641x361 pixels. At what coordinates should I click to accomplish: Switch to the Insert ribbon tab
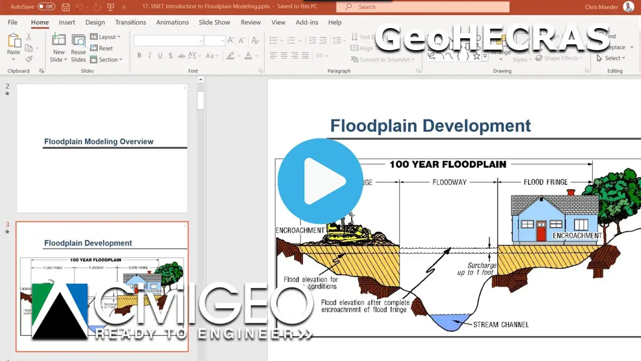coord(67,22)
